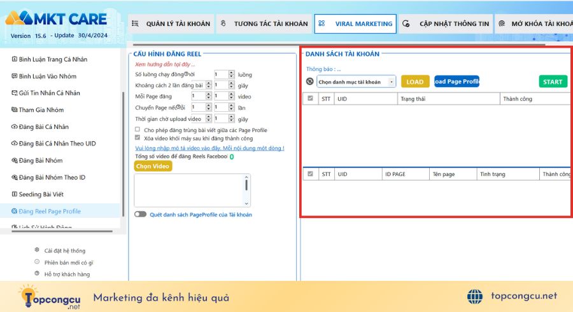Click the Bình Luận Vào Nhóm sidebar icon
The height and width of the screenshot is (312, 573).
[14, 76]
